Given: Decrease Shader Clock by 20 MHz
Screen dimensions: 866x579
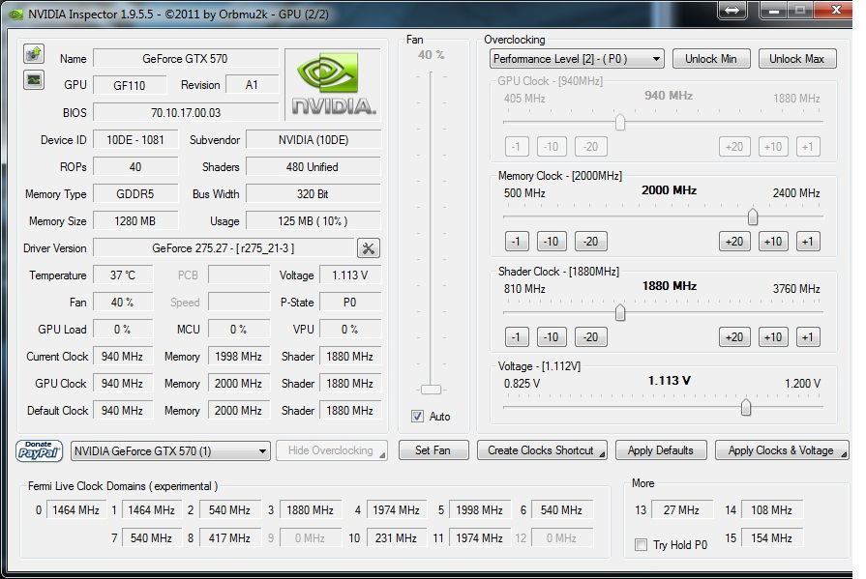Looking at the screenshot, I should pyautogui.click(x=590, y=337).
